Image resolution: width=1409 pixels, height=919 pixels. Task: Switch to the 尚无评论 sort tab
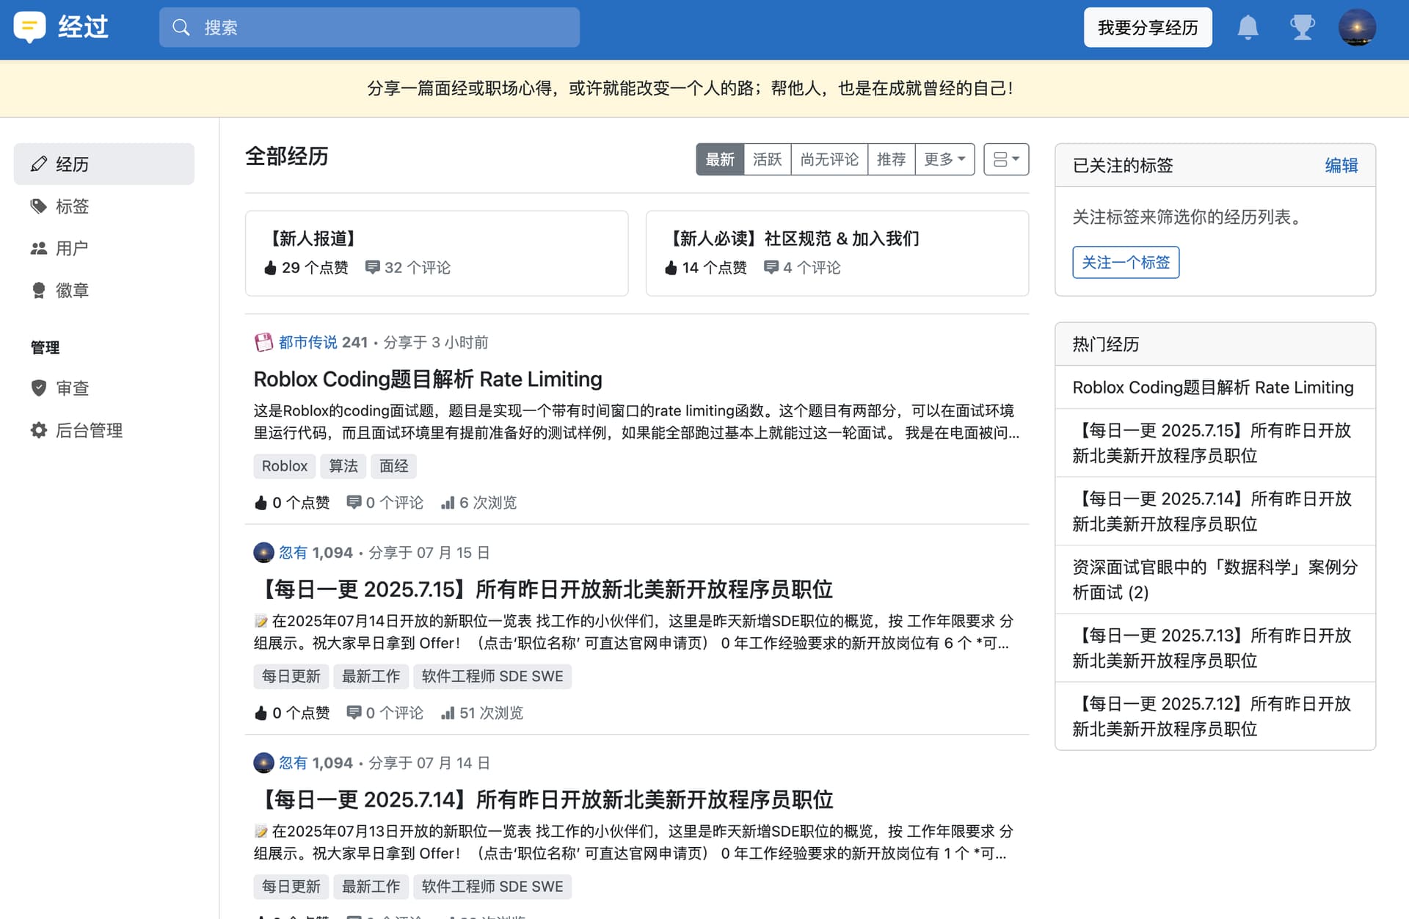829,159
